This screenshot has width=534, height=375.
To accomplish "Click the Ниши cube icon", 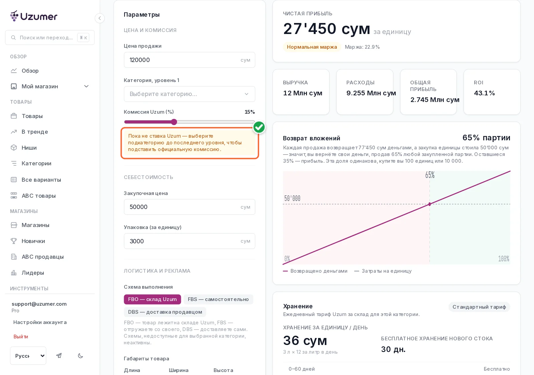I will [x=14, y=148].
